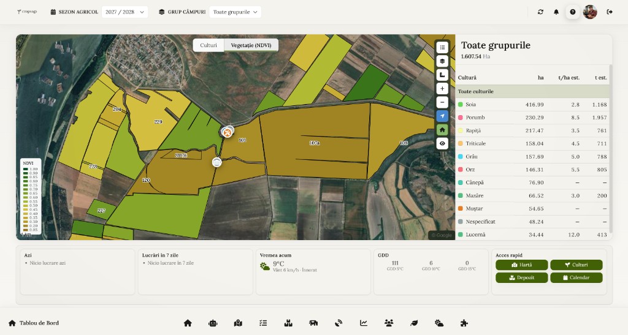Open the livestock cow icon in bottom navigation
This screenshot has width=628, height=335.
coord(313,323)
